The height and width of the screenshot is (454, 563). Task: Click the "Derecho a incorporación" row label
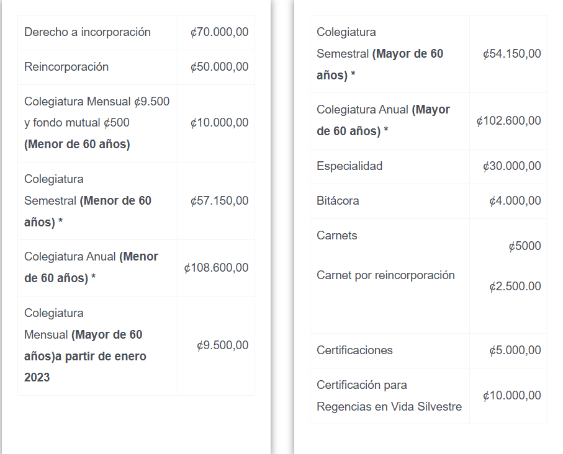coord(88,32)
